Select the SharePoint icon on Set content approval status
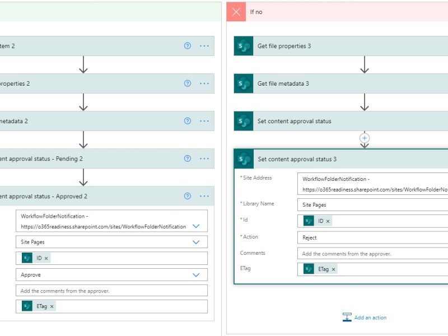The height and width of the screenshot is (336, 448). [x=242, y=121]
